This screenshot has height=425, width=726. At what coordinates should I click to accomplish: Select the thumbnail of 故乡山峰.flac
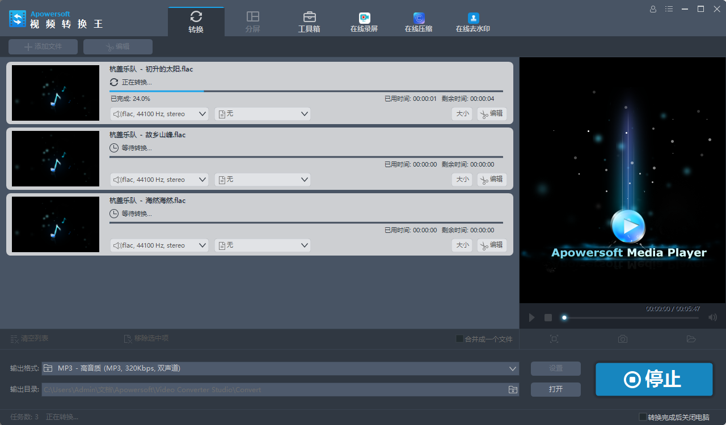click(56, 159)
